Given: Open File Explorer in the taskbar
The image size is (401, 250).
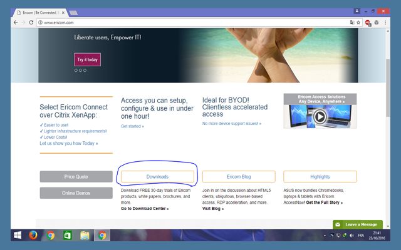Looking at the screenshot, I should [85, 236].
